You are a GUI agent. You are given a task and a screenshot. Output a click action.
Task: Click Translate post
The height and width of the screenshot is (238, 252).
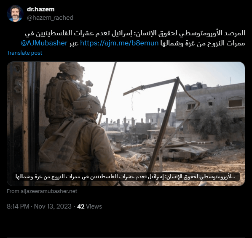(24, 53)
